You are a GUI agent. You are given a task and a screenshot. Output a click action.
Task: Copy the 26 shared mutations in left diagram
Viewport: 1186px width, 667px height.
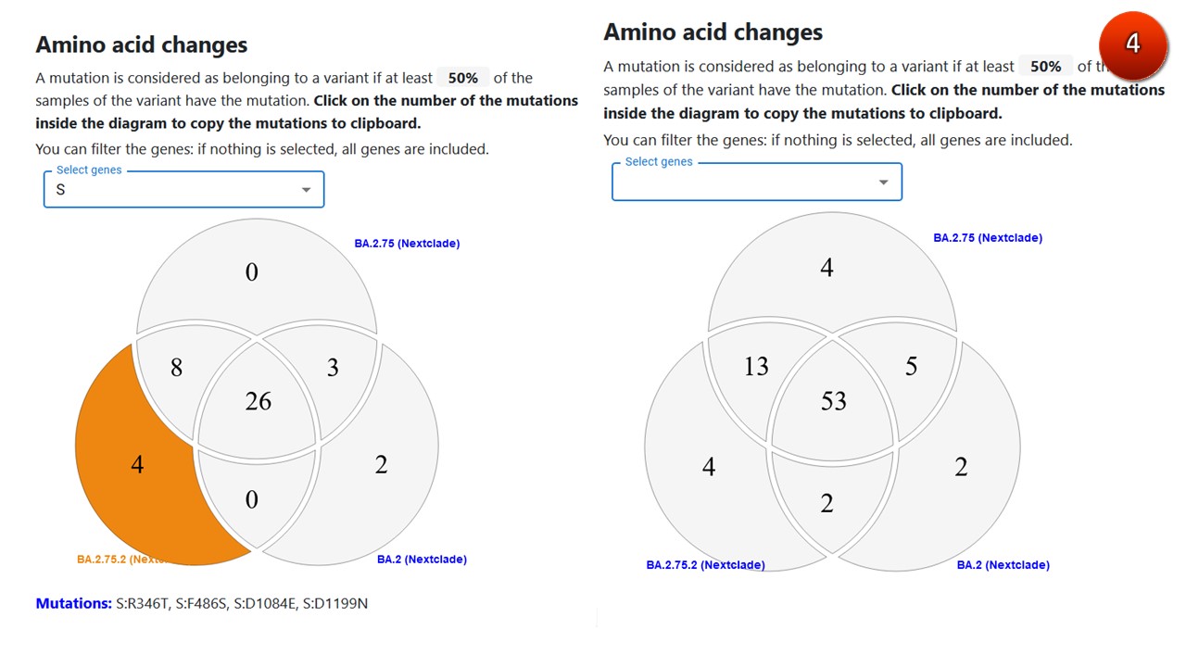pyautogui.click(x=258, y=401)
